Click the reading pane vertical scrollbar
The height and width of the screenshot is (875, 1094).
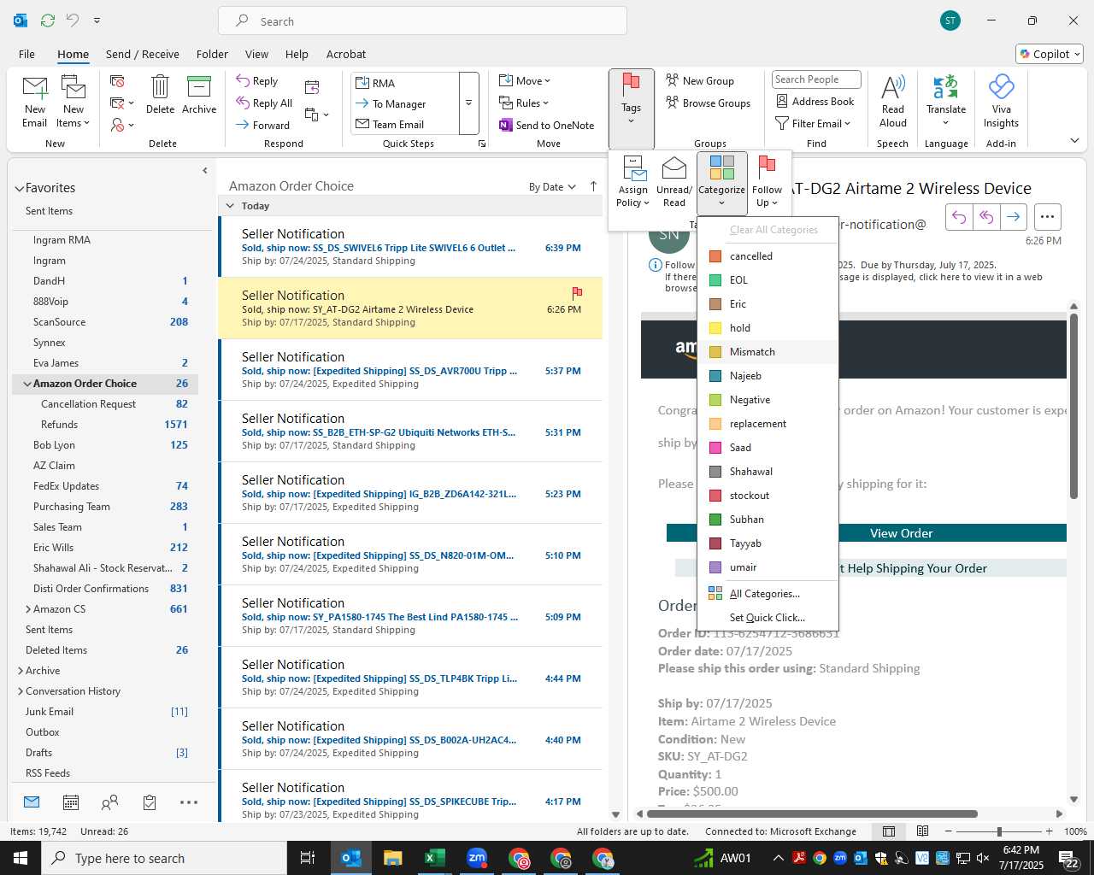click(x=1073, y=407)
